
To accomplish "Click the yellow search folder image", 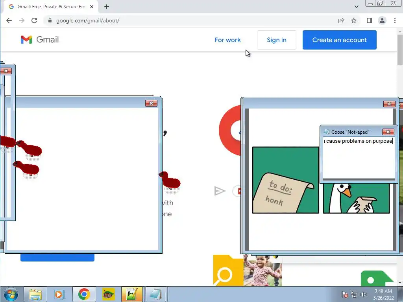I will pyautogui.click(x=228, y=270).
